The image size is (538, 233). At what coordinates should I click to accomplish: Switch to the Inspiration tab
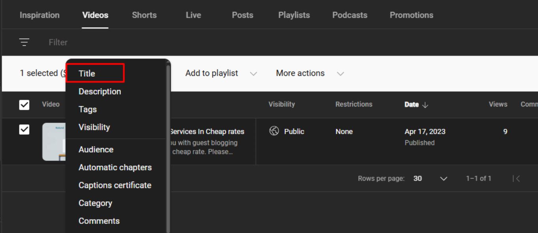(x=40, y=15)
